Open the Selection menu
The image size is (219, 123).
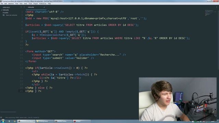click(x=11, y=4)
